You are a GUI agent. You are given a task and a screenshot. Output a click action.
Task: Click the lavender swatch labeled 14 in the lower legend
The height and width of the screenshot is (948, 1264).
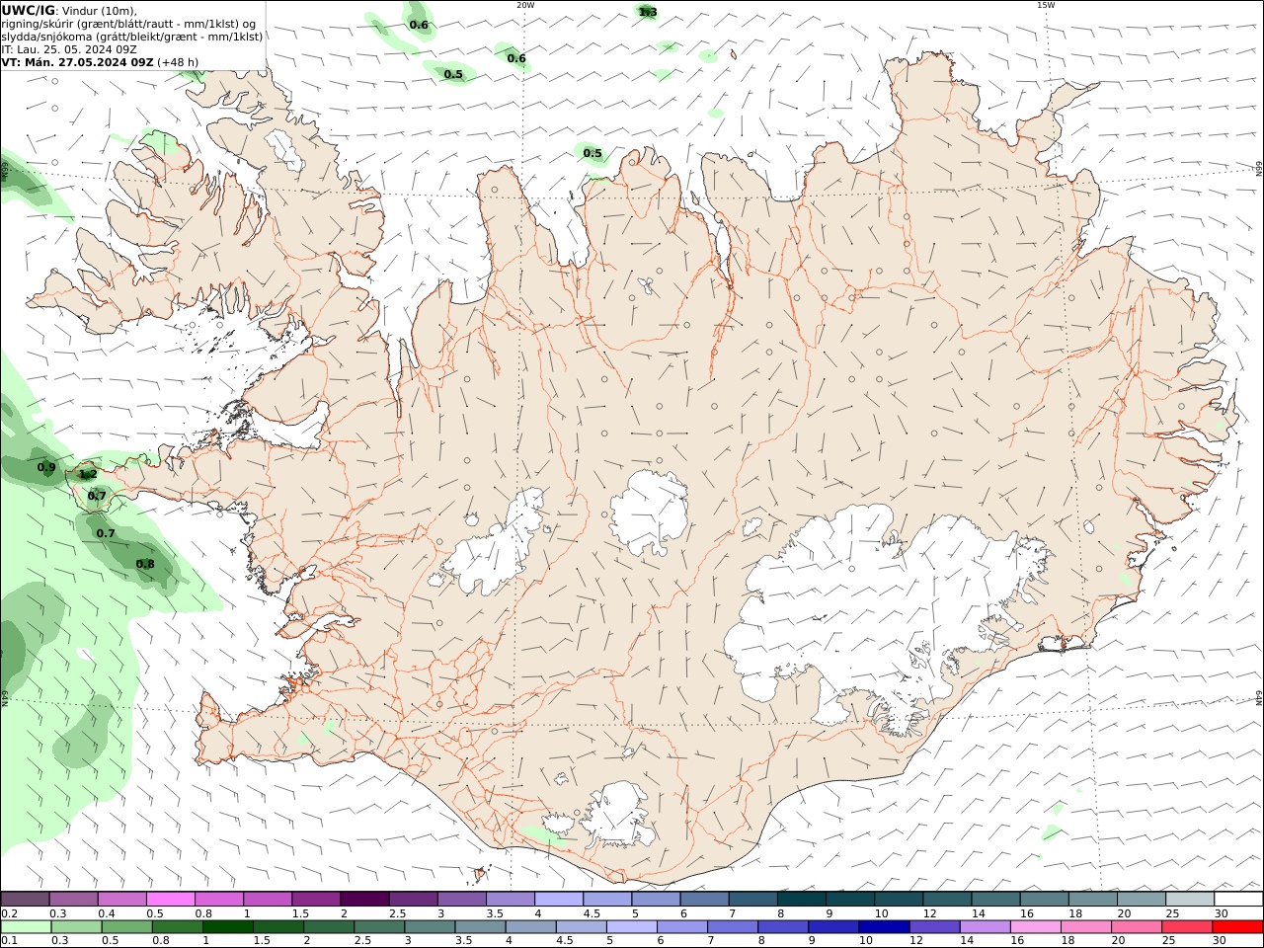(x=985, y=927)
